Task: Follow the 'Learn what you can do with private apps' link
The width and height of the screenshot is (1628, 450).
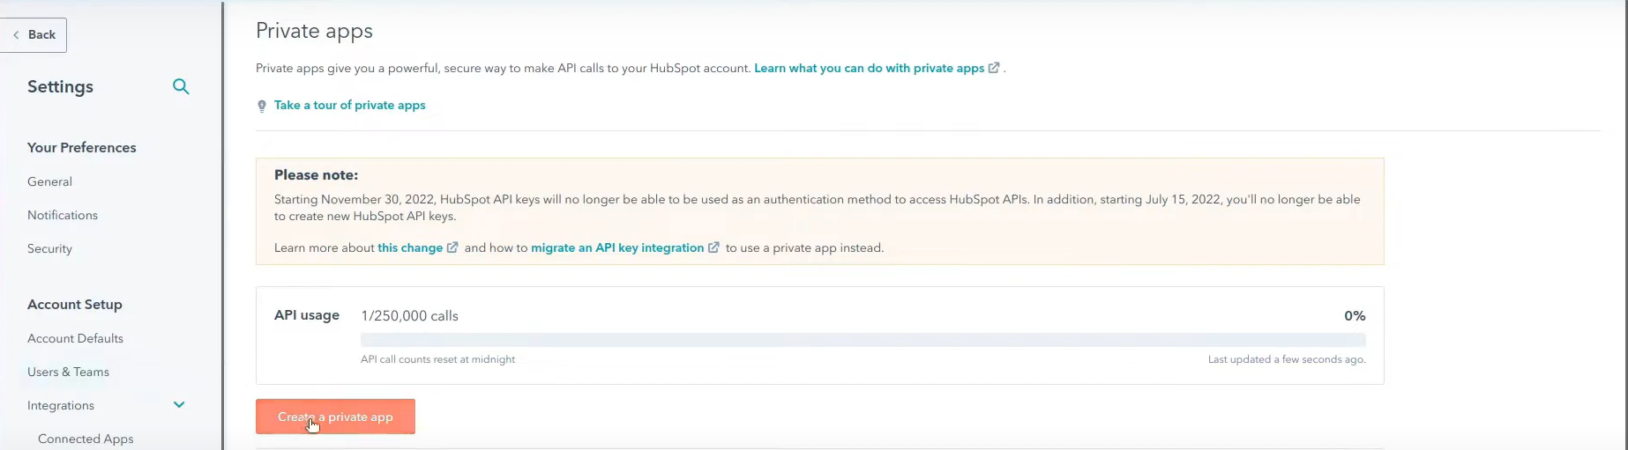Action: click(x=869, y=68)
